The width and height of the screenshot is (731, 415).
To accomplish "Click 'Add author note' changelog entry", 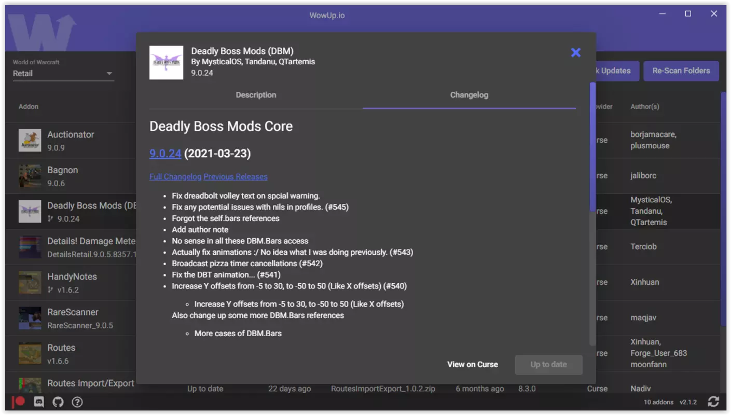I will (x=200, y=230).
